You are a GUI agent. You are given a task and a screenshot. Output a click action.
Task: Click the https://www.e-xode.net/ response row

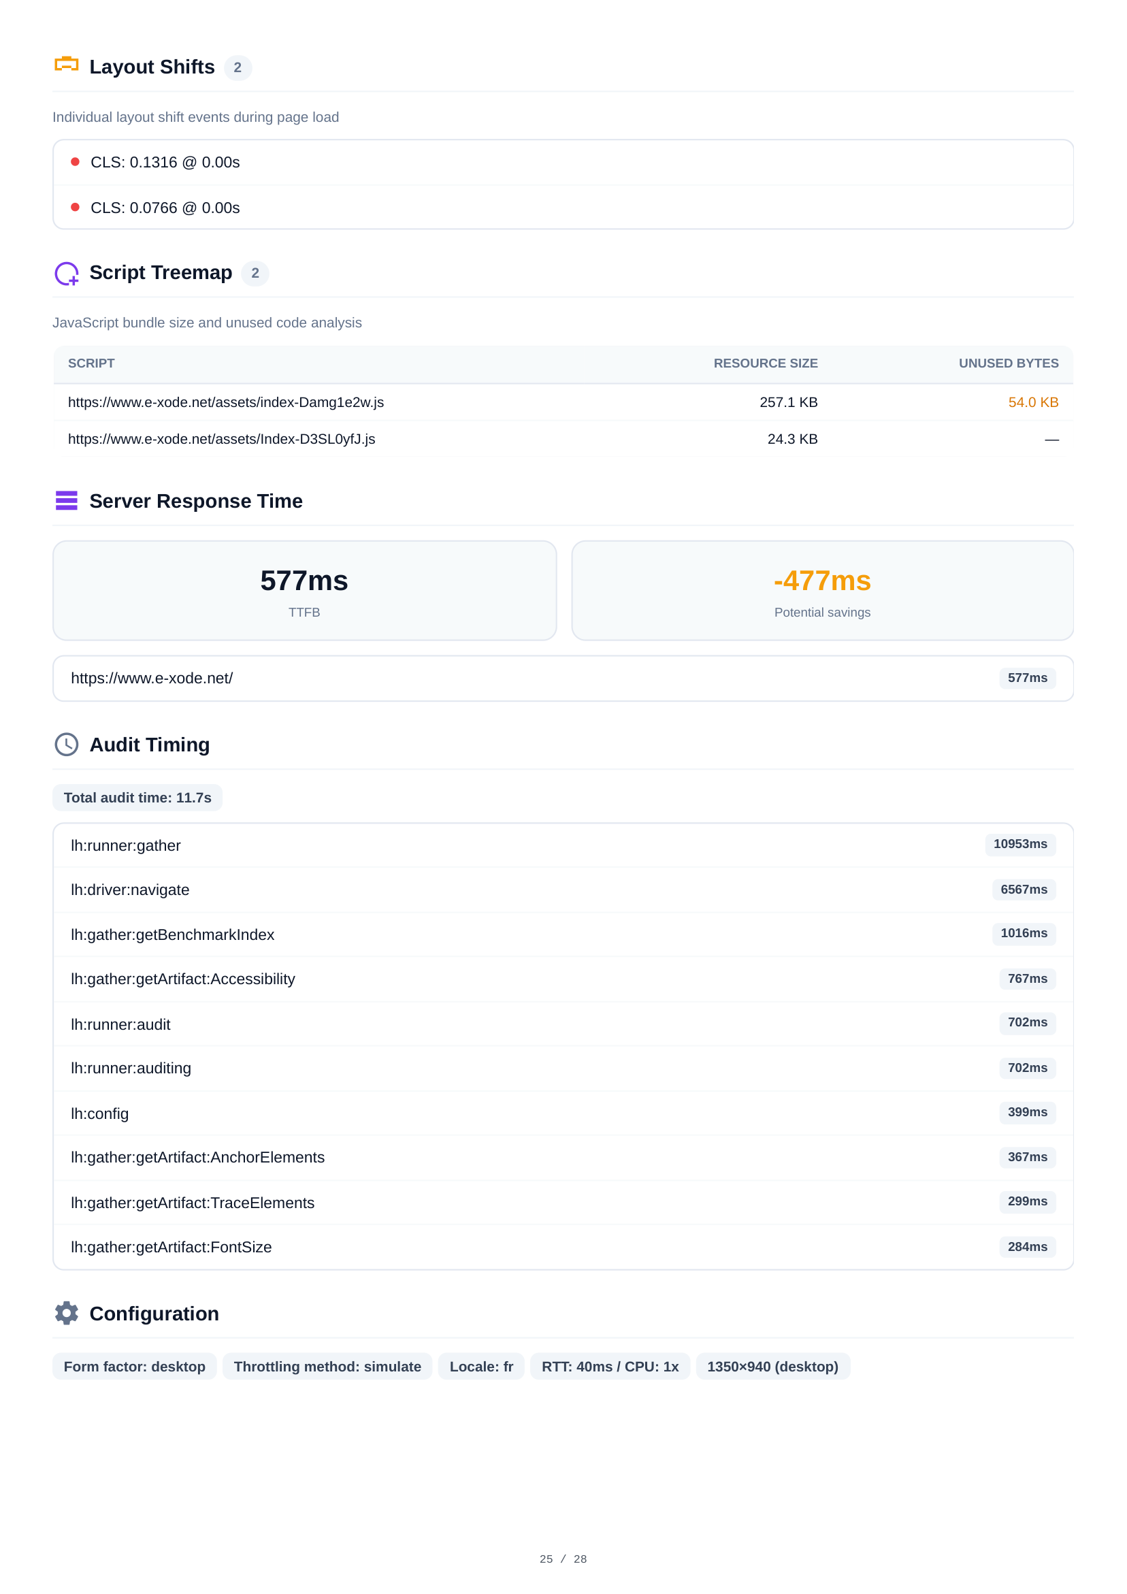[562, 679]
